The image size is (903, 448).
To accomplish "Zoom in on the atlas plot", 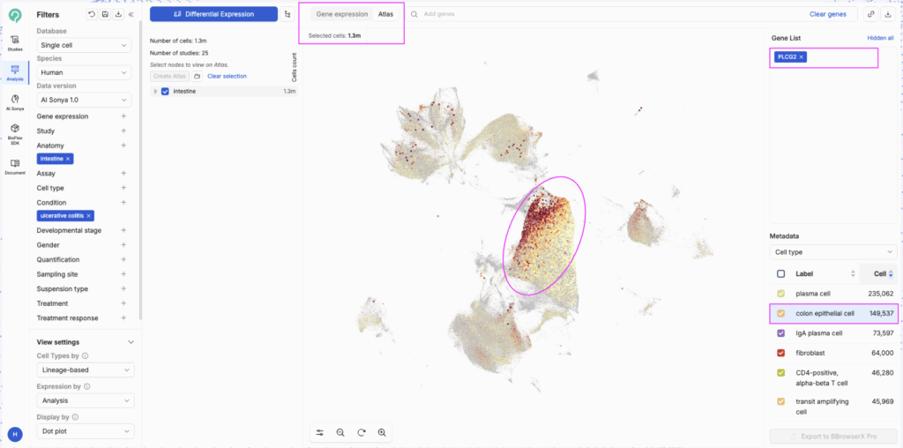I will pyautogui.click(x=382, y=433).
